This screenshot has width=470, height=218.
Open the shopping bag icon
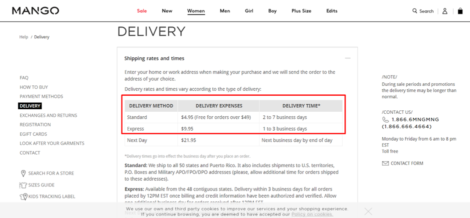click(x=460, y=10)
